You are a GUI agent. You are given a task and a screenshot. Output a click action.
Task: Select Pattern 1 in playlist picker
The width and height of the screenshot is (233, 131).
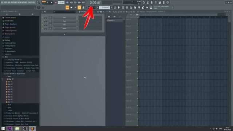pyautogui.click(x=114, y=20)
